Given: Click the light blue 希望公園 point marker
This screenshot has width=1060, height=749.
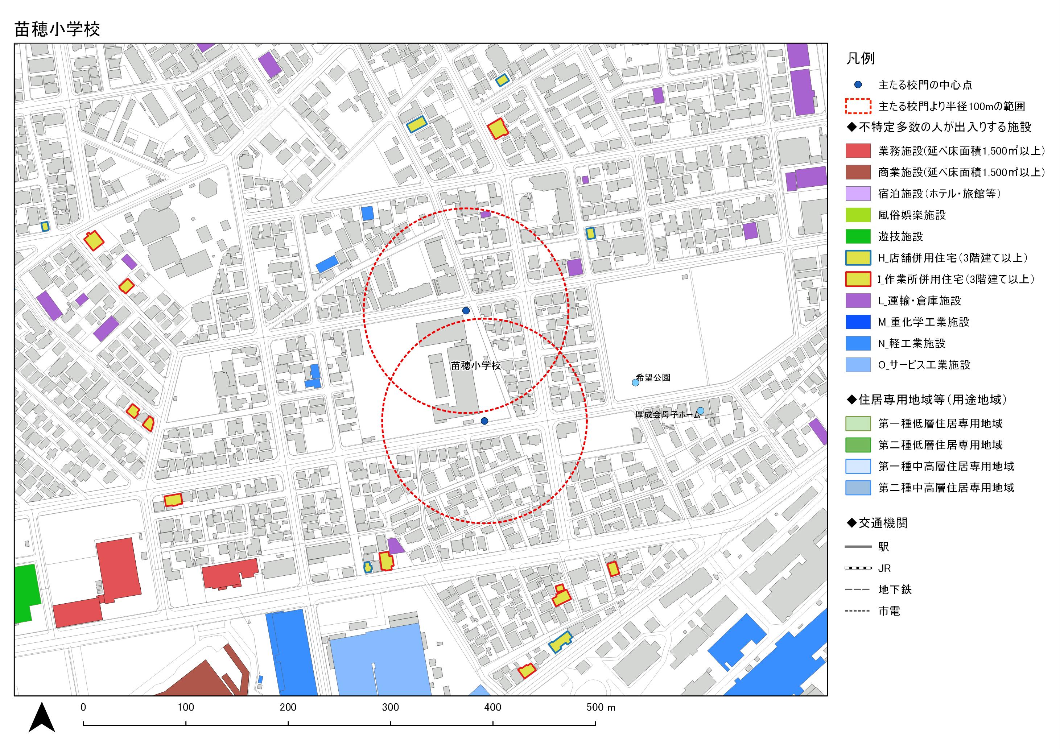Looking at the screenshot, I should click(635, 382).
